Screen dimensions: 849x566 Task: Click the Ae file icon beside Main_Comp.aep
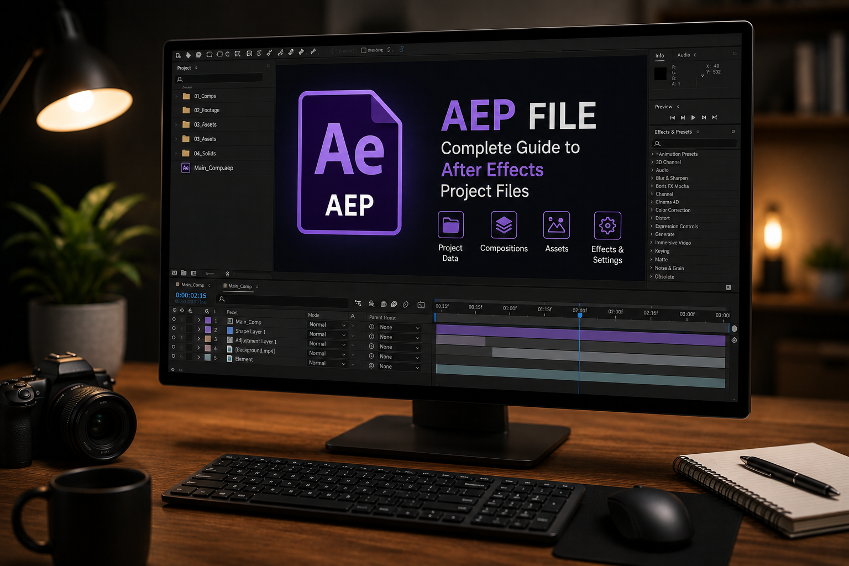pos(186,167)
